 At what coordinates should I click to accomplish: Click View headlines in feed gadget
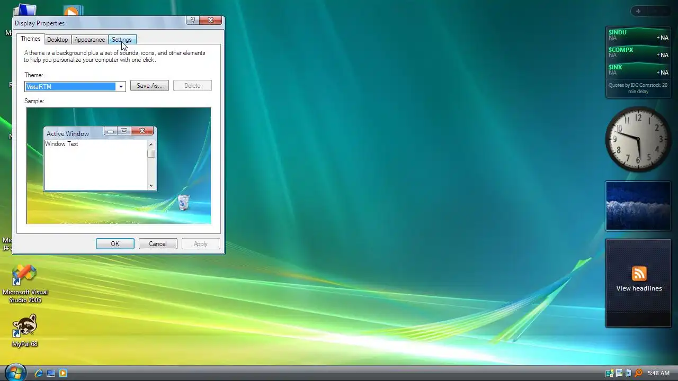pos(639,288)
